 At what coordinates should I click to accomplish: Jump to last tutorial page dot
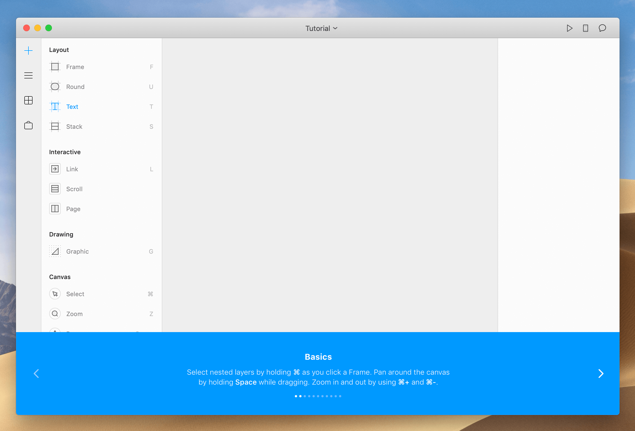tap(340, 396)
